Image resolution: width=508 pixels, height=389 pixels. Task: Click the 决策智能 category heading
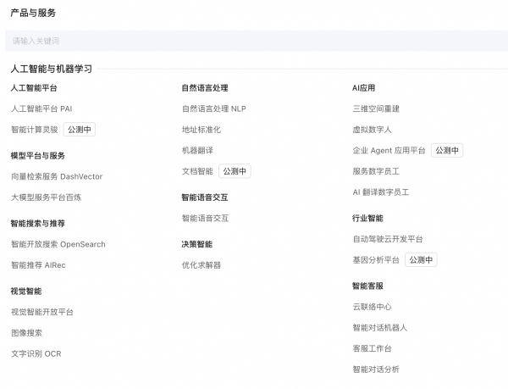[197, 244]
